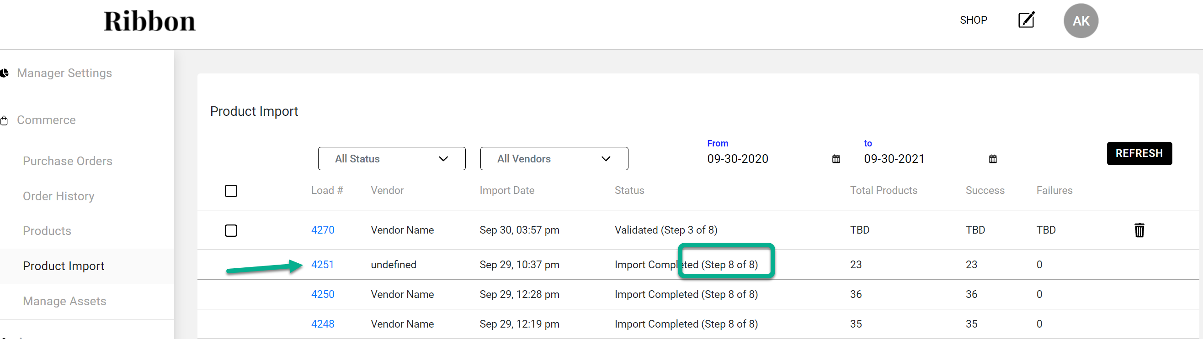Screen dimensions: 1203x339
Task: Open load number 4250 link
Action: point(322,294)
